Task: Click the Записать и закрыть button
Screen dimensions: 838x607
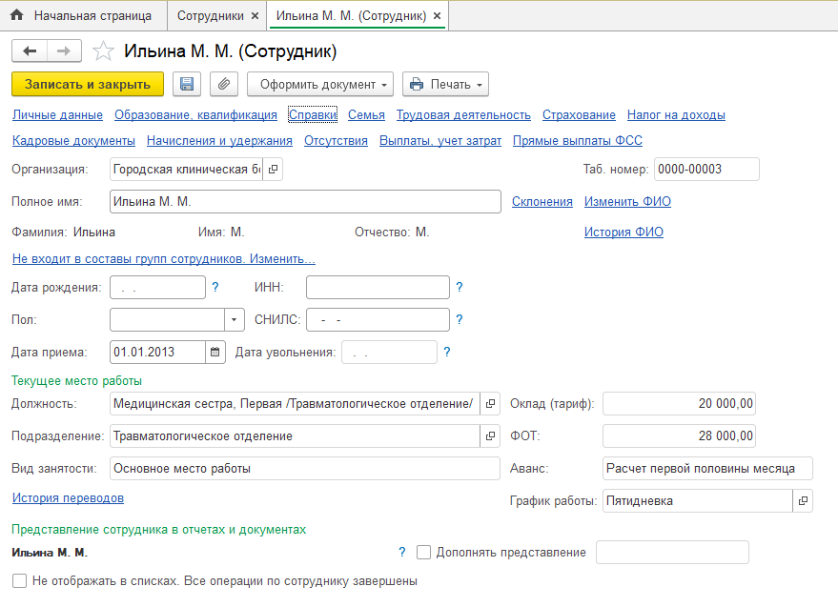Action: pos(88,85)
